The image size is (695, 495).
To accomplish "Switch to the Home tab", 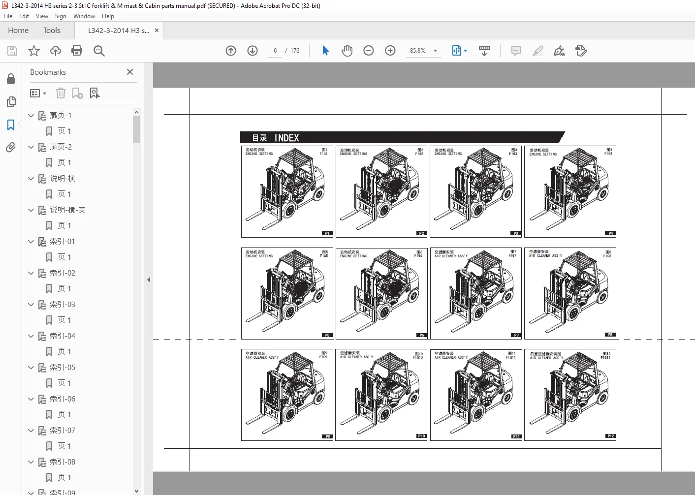I will click(18, 31).
